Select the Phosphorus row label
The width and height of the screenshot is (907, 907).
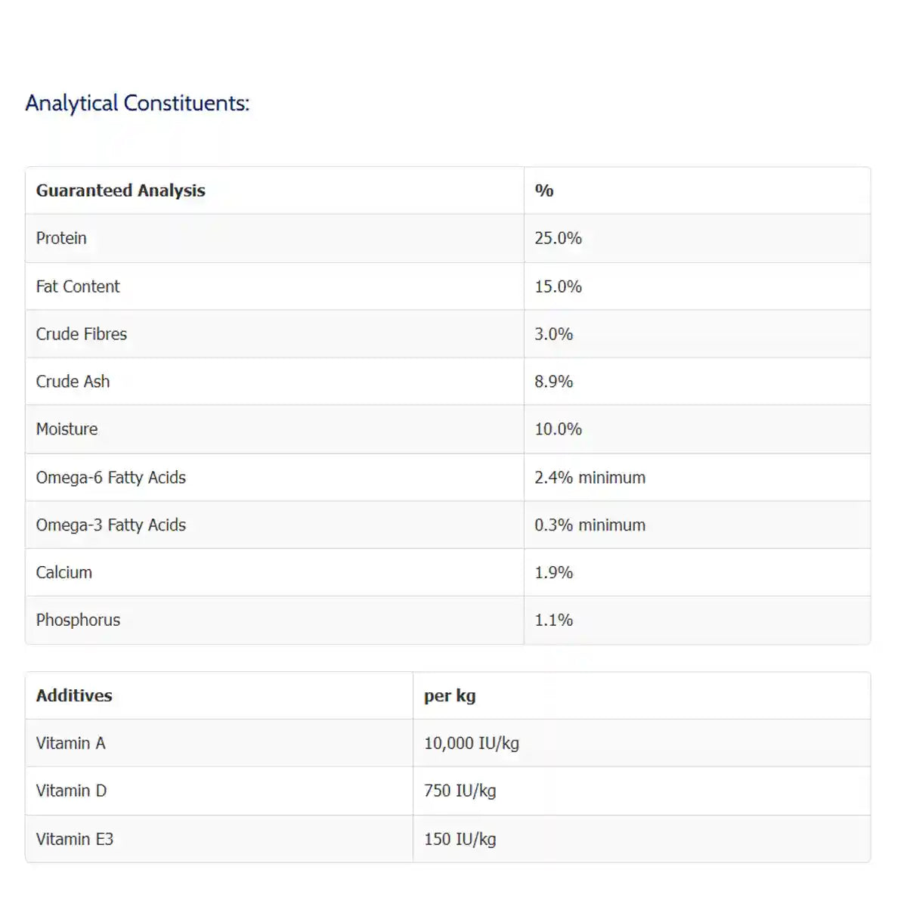click(78, 621)
